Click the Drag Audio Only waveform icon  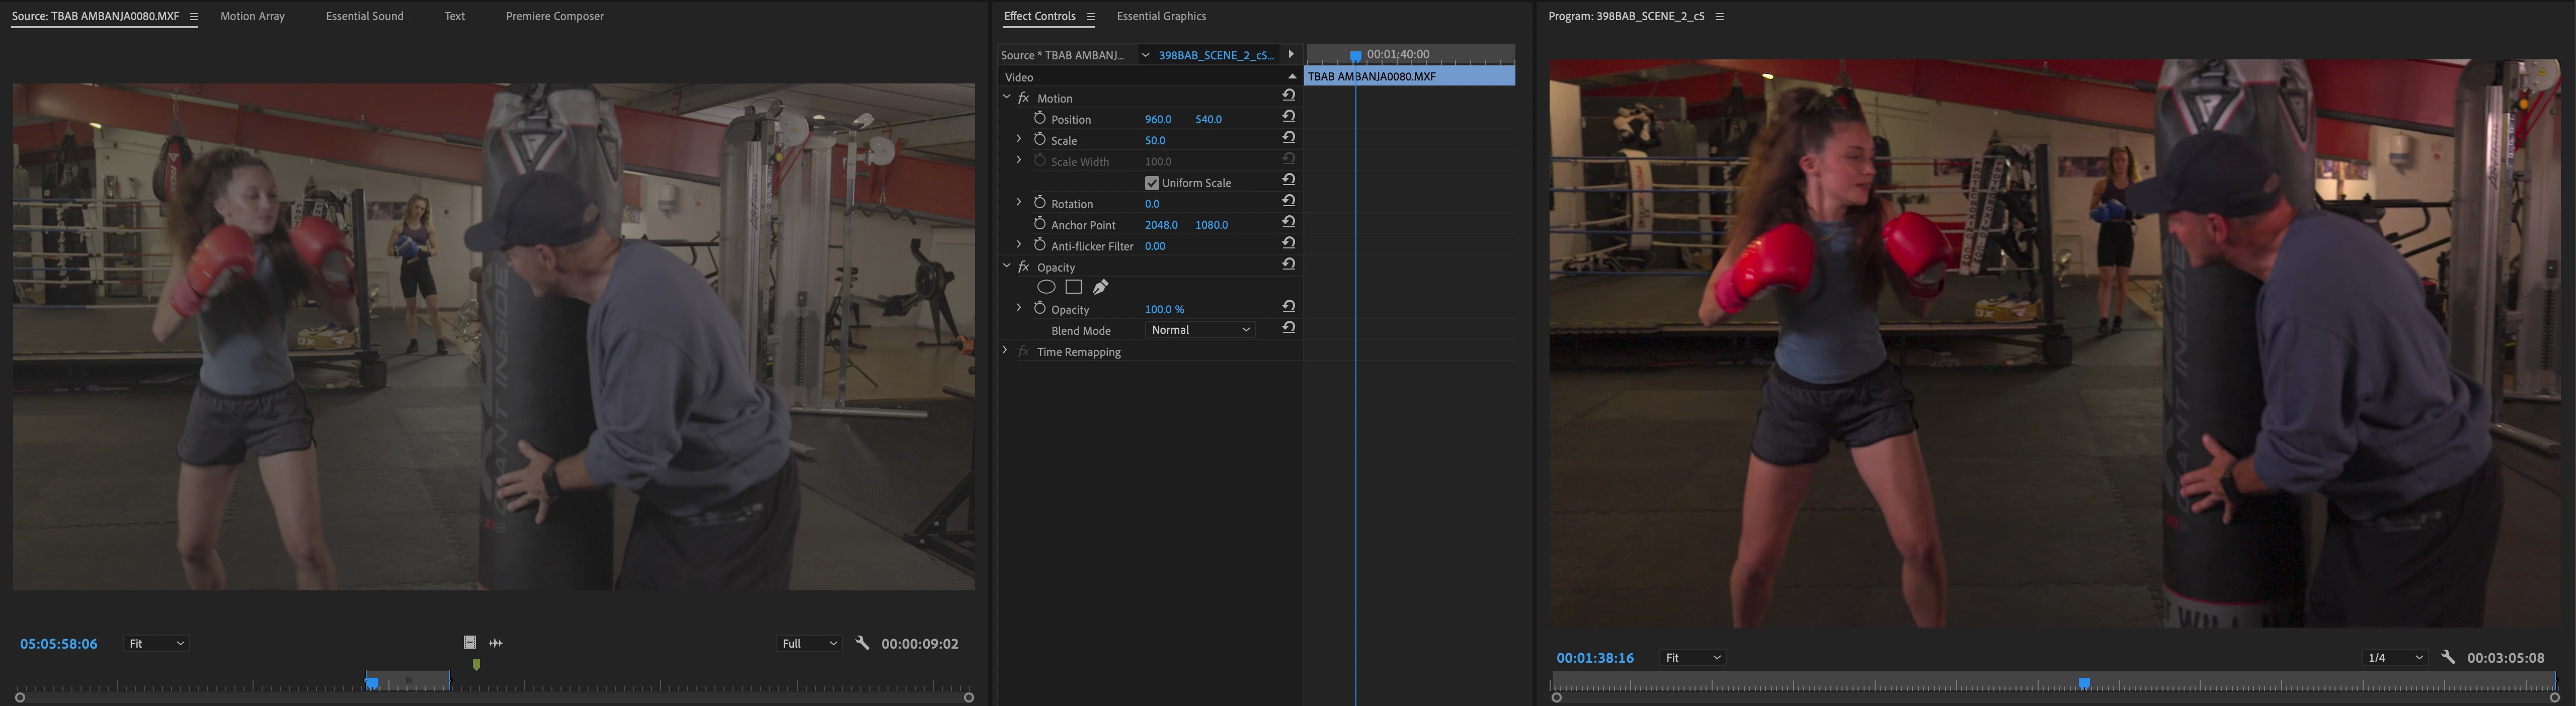point(496,643)
